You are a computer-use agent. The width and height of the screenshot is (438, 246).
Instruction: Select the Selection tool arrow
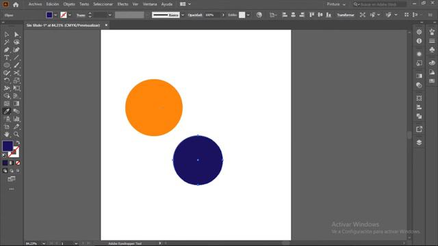[7, 35]
